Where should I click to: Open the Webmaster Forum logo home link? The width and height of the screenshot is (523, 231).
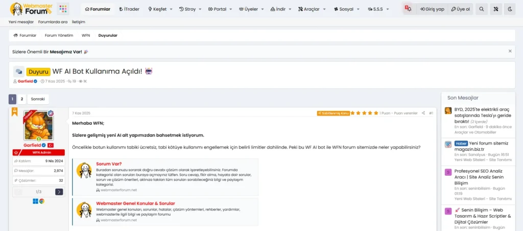[x=30, y=9]
